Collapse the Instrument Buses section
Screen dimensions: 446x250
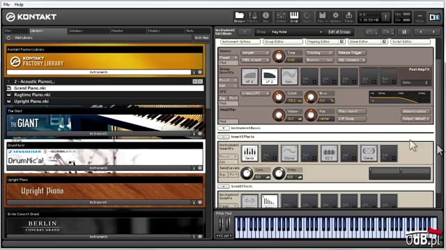point(224,128)
